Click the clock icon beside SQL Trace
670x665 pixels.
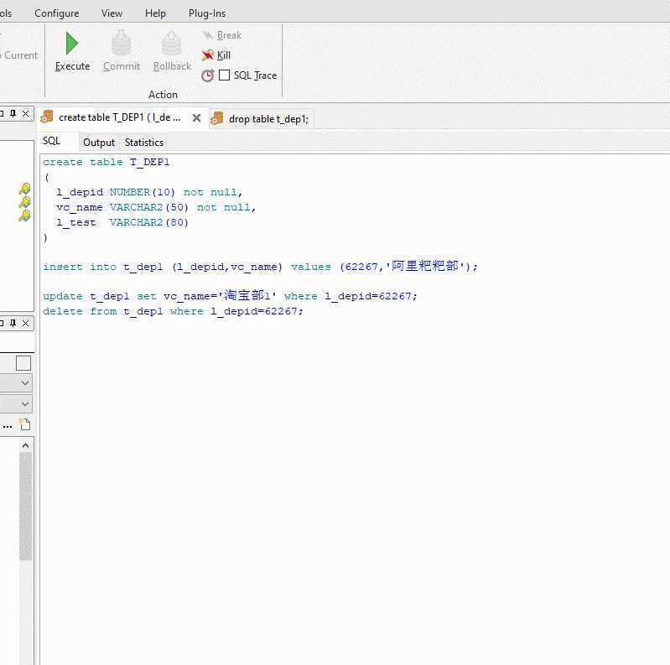[208, 75]
